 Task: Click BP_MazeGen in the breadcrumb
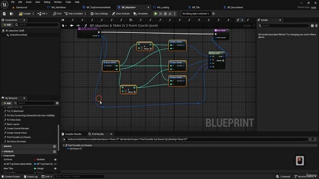[99, 25]
